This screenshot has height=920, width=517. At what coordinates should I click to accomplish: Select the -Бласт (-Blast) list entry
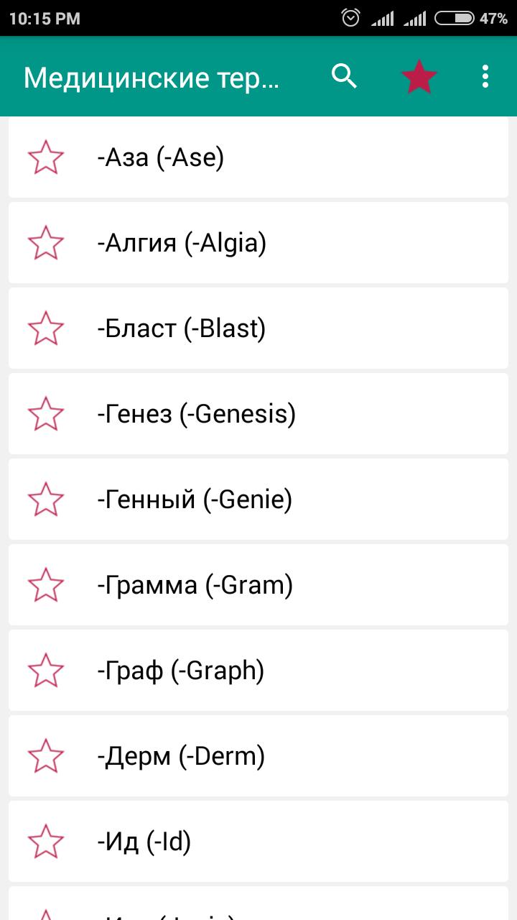coord(287,328)
